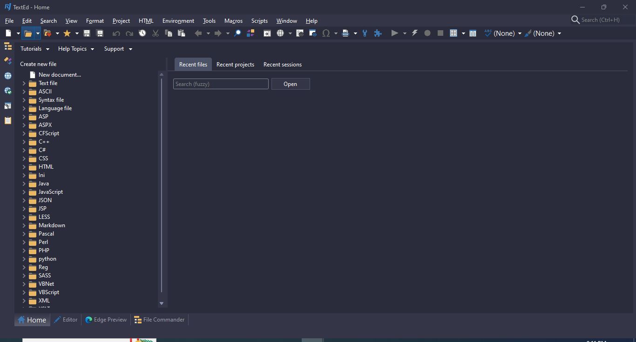Click the Redo arrow icon
The height and width of the screenshot is (342, 636).
129,33
